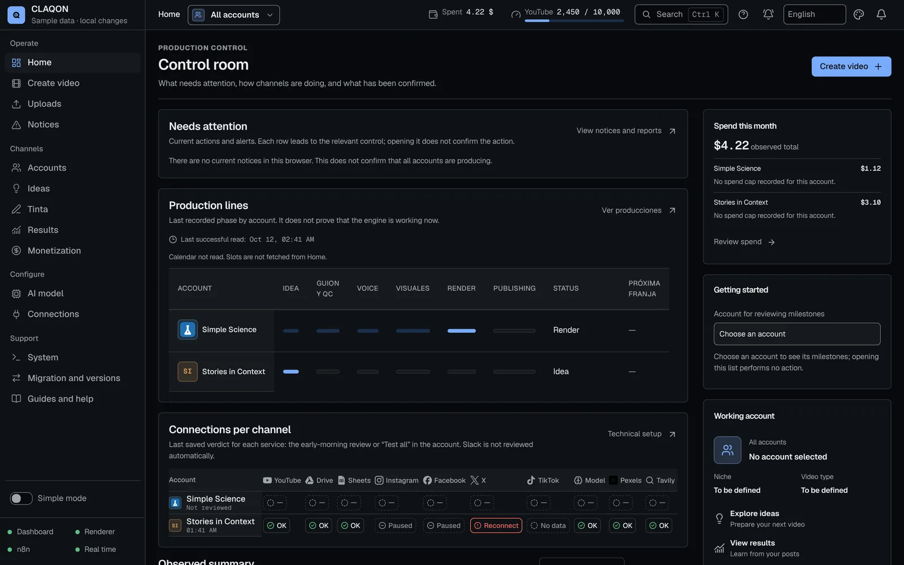
Task: Click the AI model chip icon
Action: (x=16, y=294)
